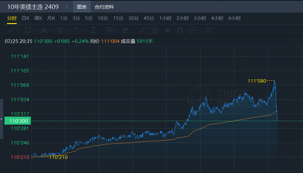Open the Fibonacci lines tool dropdown arrow

67,30
